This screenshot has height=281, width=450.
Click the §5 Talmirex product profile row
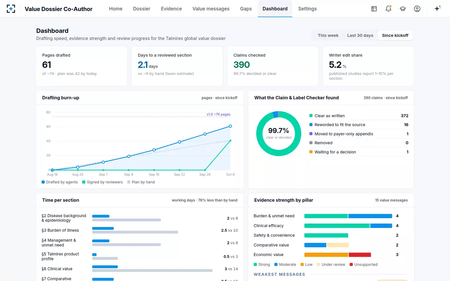coord(140,256)
